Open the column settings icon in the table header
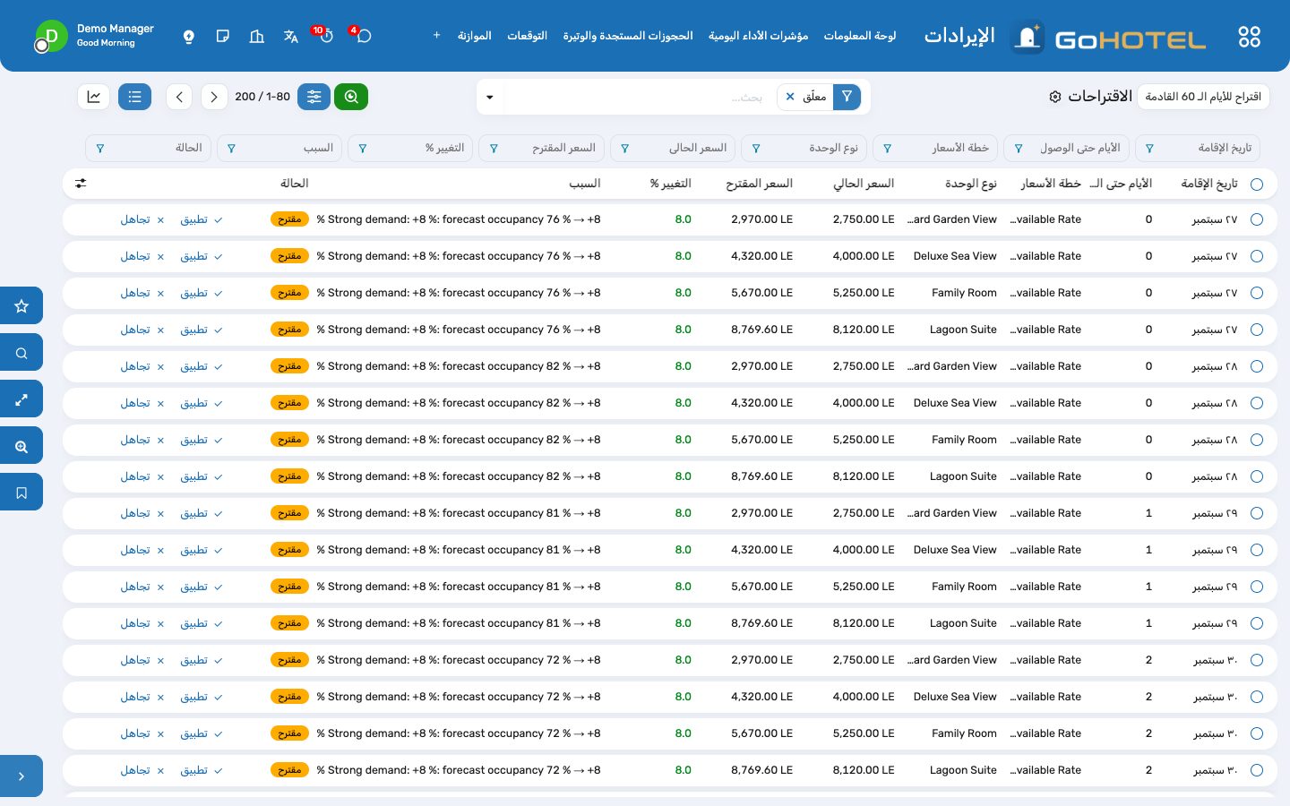The height and width of the screenshot is (806, 1290). [81, 184]
